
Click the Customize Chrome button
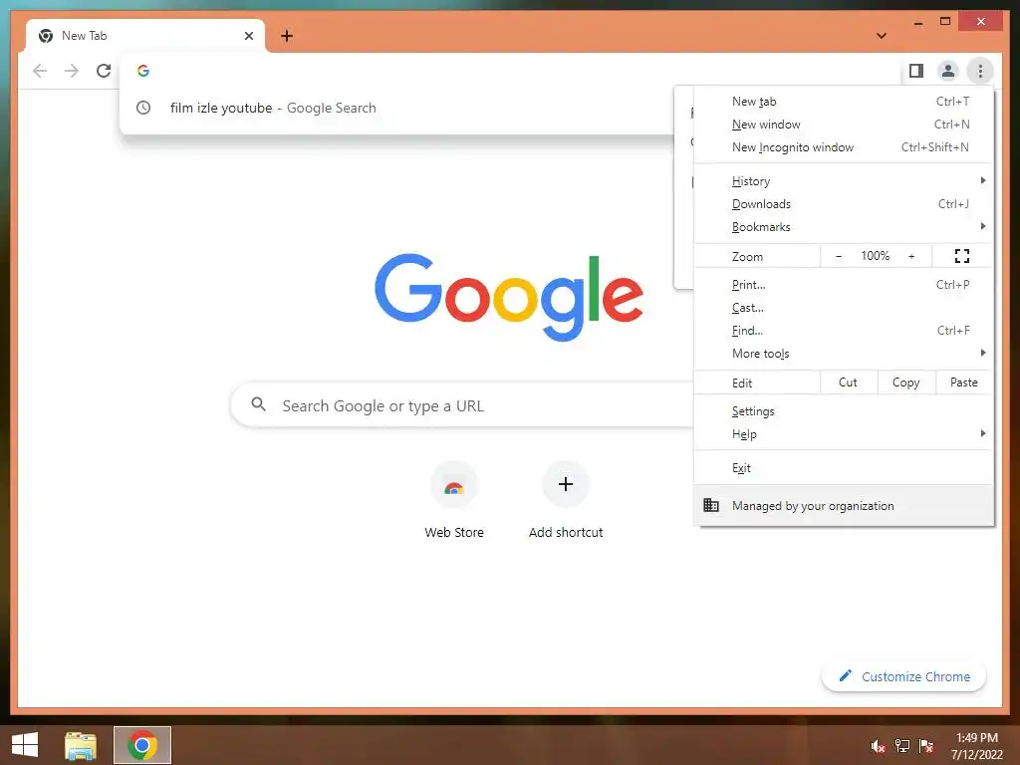pyautogui.click(x=903, y=676)
